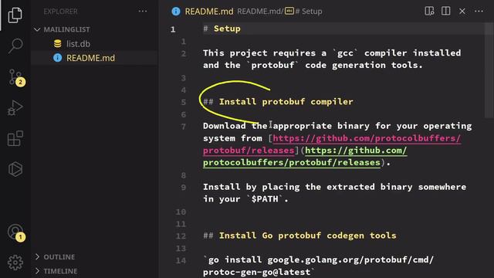Follow the pink github protobuf releases link text
The width and height of the screenshot is (494, 278).
click(x=332, y=144)
